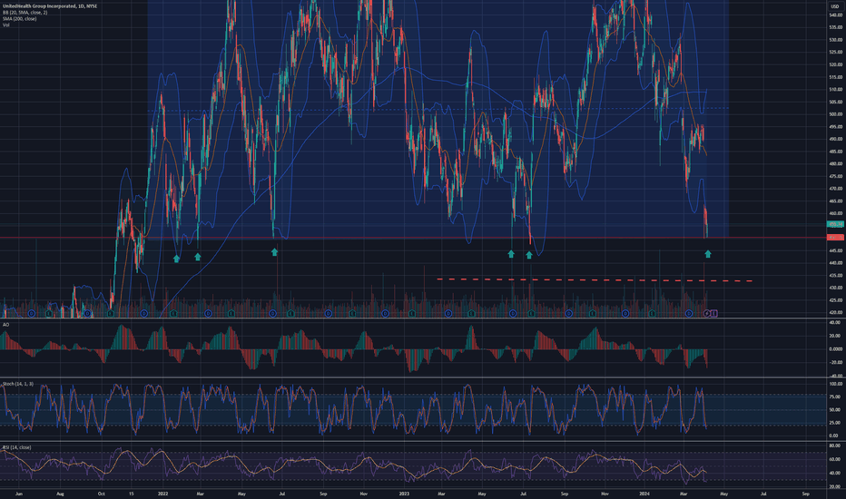The height and width of the screenshot is (499, 846).
Task: Click the 2024 label on time axis
Action: pos(644,494)
